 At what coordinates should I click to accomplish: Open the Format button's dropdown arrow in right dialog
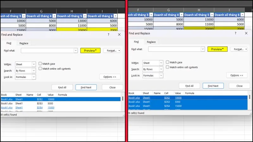click(x=246, y=49)
